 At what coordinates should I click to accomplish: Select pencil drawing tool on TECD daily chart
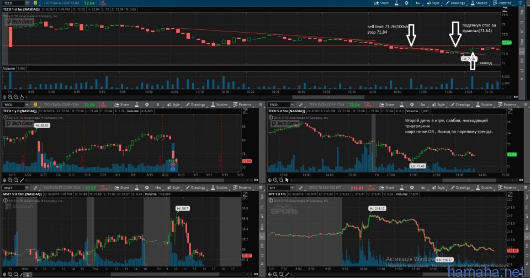click(x=22, y=180)
